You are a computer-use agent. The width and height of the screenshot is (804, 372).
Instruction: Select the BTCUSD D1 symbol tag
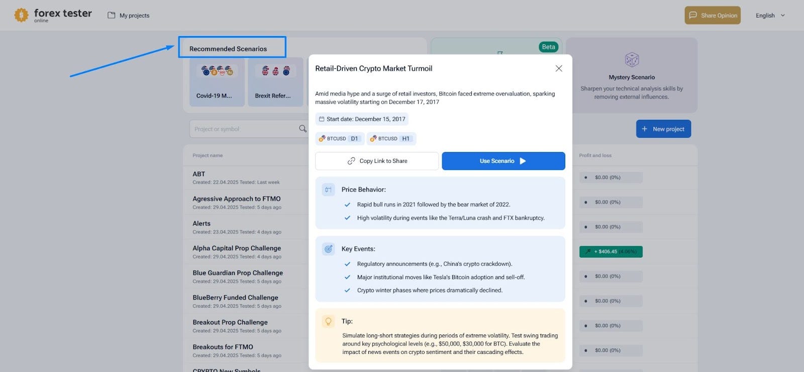point(340,139)
